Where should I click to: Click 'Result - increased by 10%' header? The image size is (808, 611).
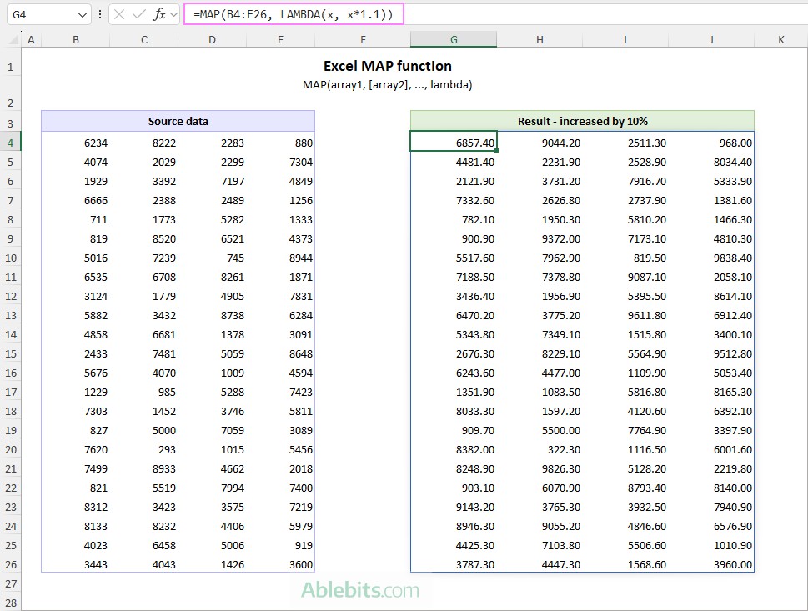(582, 121)
